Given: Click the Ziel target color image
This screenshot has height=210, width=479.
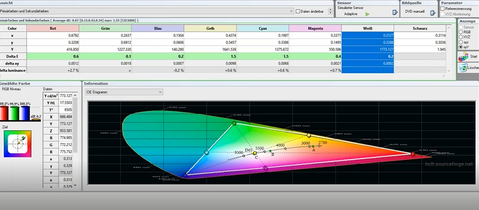Looking at the screenshot, I should pos(17,144).
